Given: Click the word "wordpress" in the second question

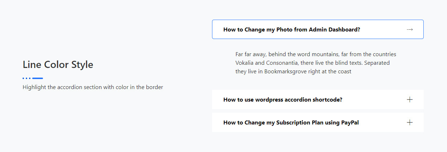Looking at the screenshot, I should point(269,100).
